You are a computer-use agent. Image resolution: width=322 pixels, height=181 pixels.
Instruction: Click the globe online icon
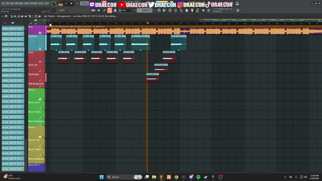(x=238, y=10)
